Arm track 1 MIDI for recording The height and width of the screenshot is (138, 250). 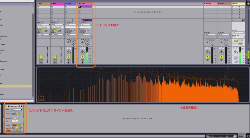(41, 62)
